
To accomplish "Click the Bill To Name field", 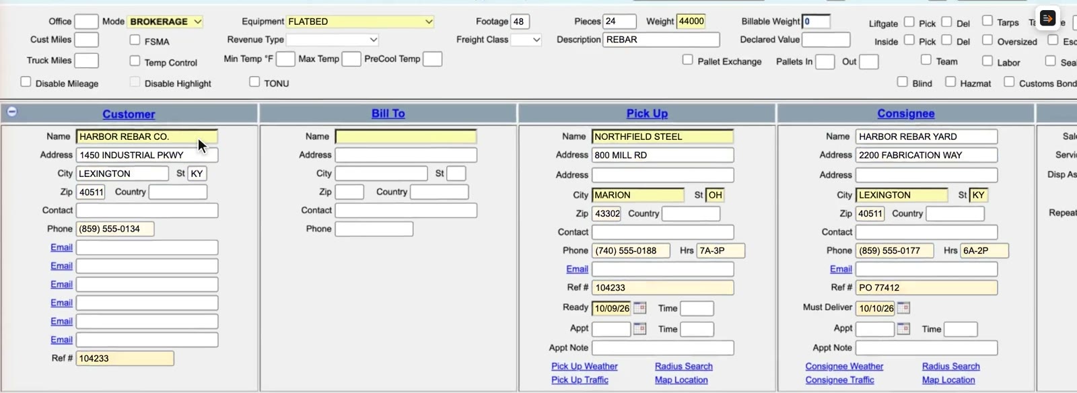I will [x=406, y=137].
